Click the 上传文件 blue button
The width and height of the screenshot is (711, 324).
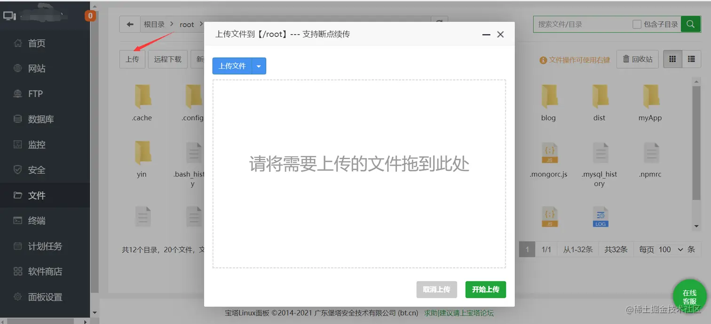(232, 66)
